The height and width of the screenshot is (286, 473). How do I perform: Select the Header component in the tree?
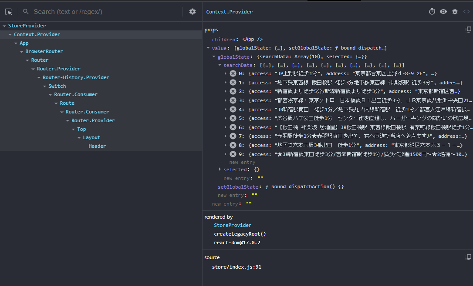pos(97,146)
